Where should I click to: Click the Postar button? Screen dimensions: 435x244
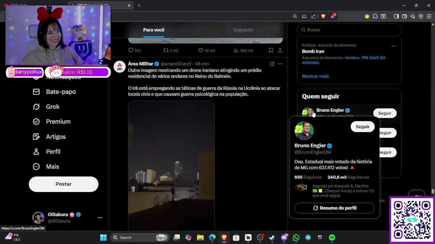[x=64, y=184]
